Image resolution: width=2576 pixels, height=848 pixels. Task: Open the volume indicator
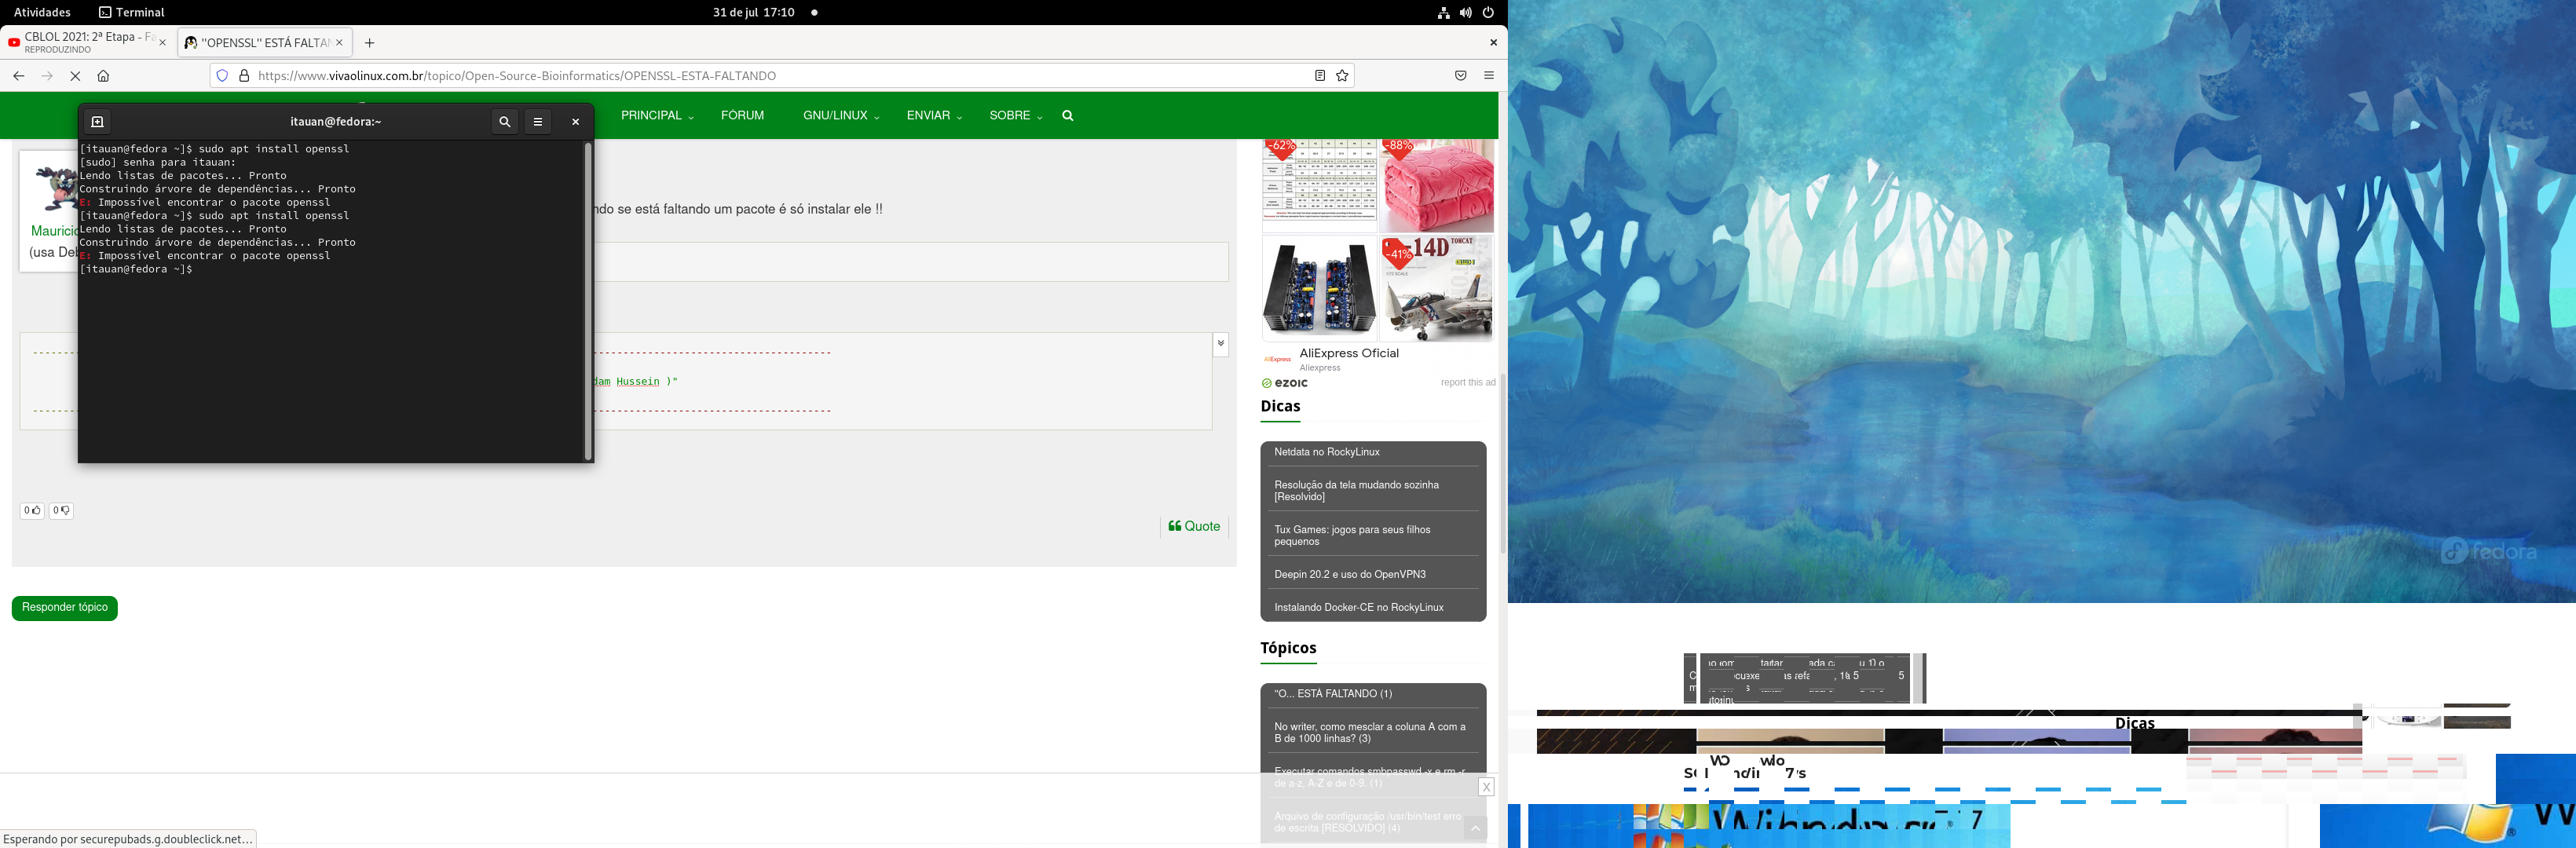1465,13
